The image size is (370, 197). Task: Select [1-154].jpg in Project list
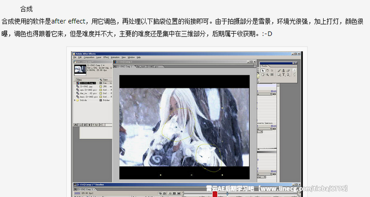86,86
